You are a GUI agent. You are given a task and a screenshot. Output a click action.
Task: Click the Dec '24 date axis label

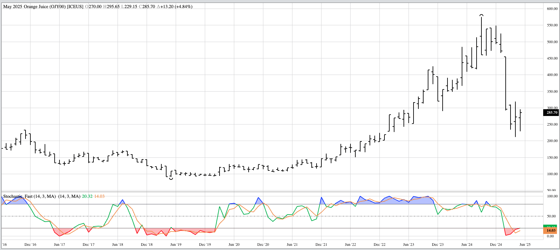point(496,245)
